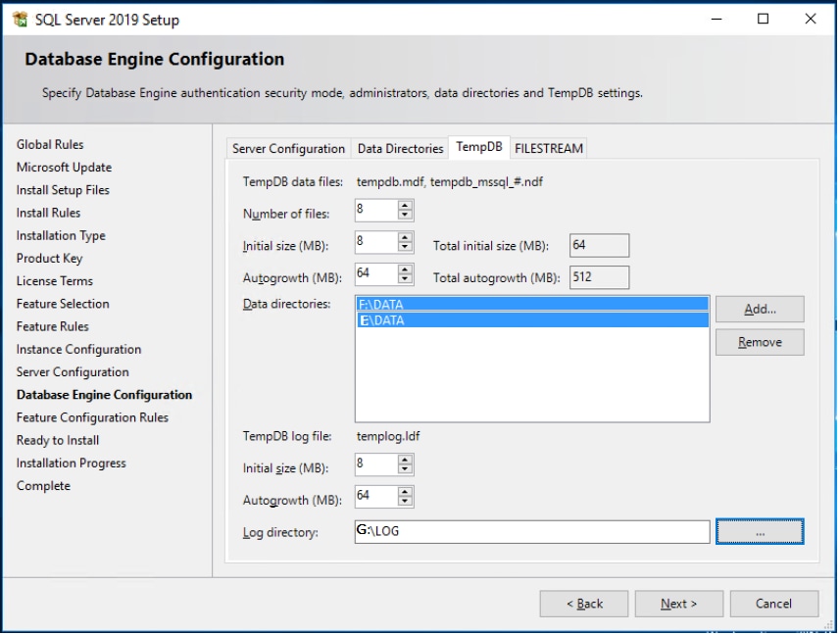Select the E:\DATA directory entry
Image resolution: width=840 pixels, height=634 pixels.
[532, 320]
